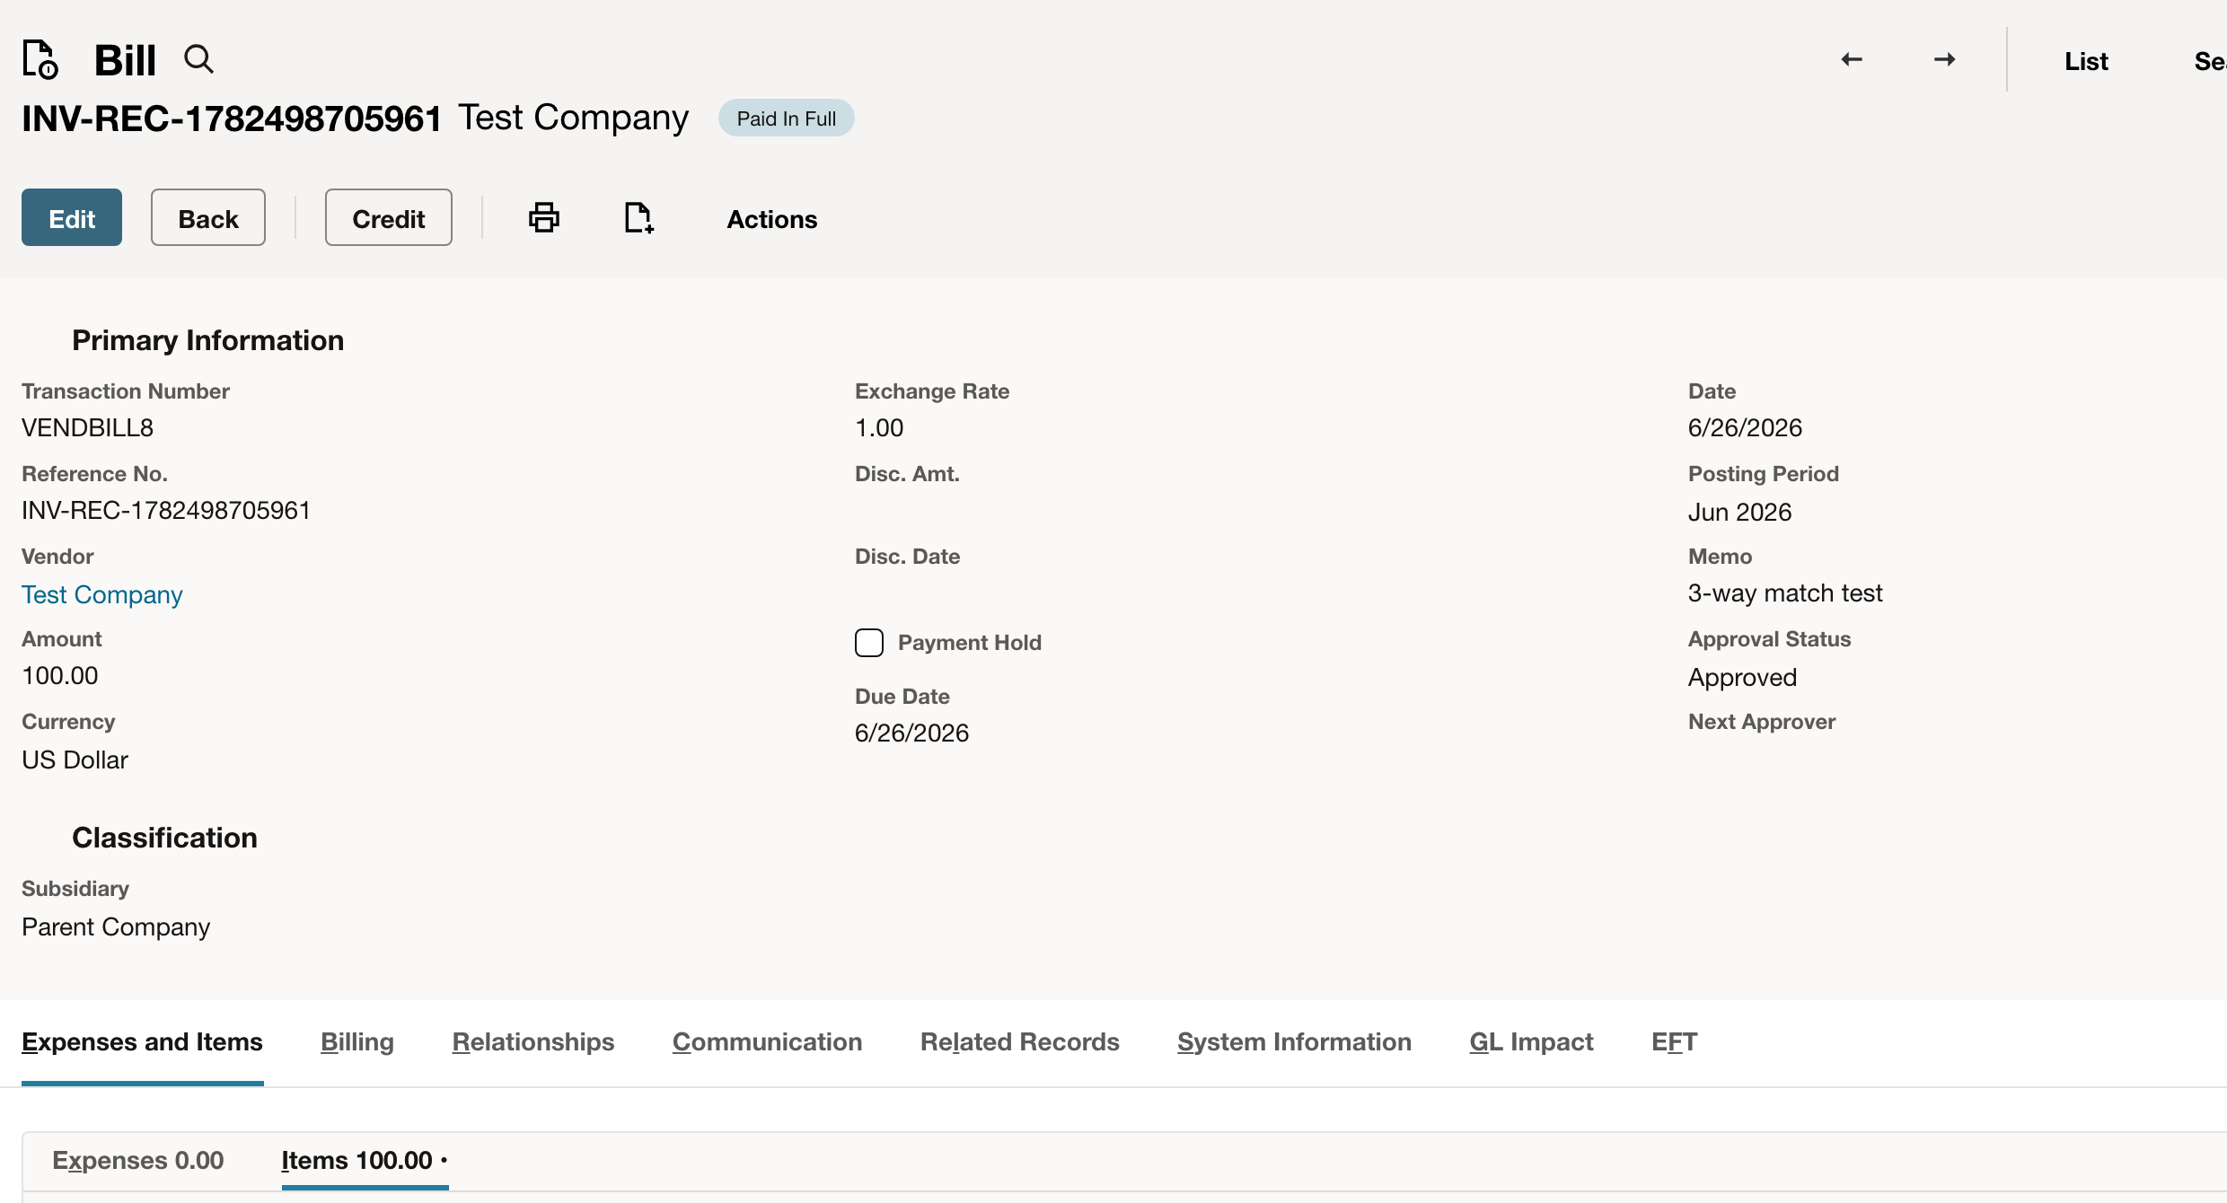Click the VENDBILL8 transaction number
The height and width of the screenshot is (1203, 2227).
pos(88,427)
